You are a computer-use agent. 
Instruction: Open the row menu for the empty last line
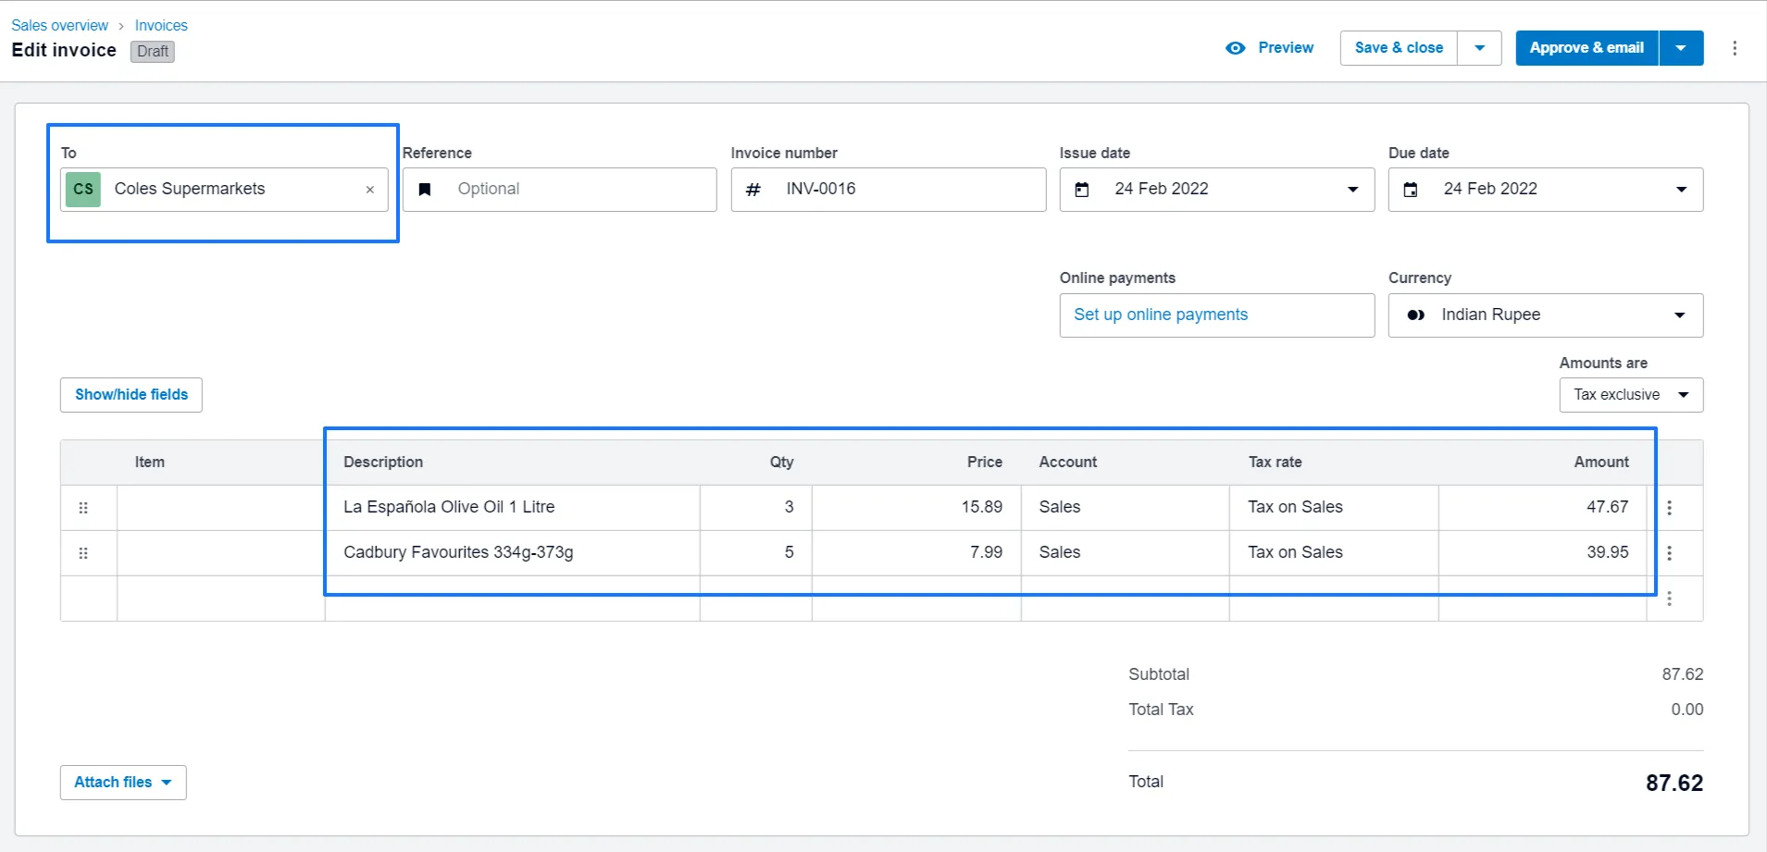coord(1670,599)
